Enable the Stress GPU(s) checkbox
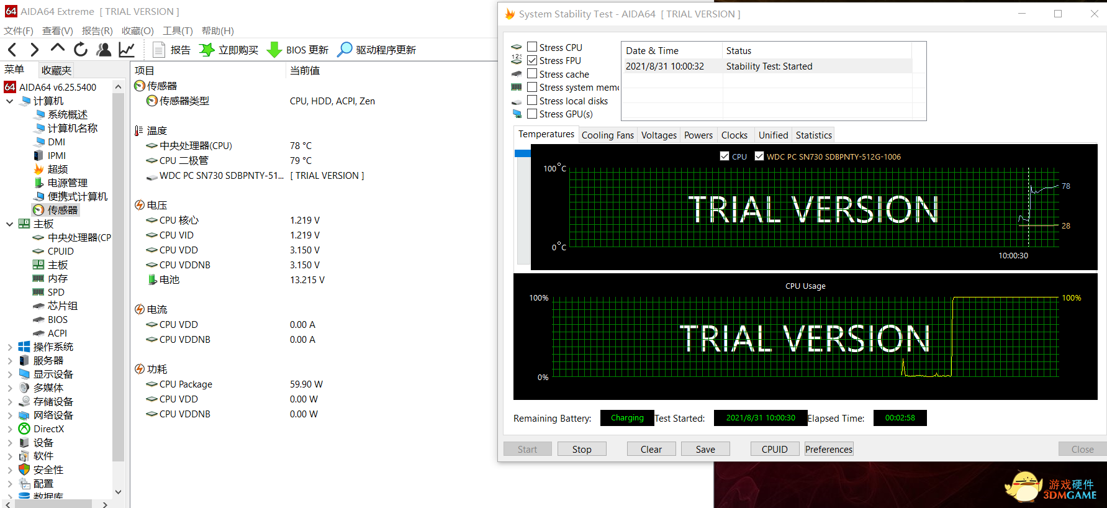 (532, 114)
